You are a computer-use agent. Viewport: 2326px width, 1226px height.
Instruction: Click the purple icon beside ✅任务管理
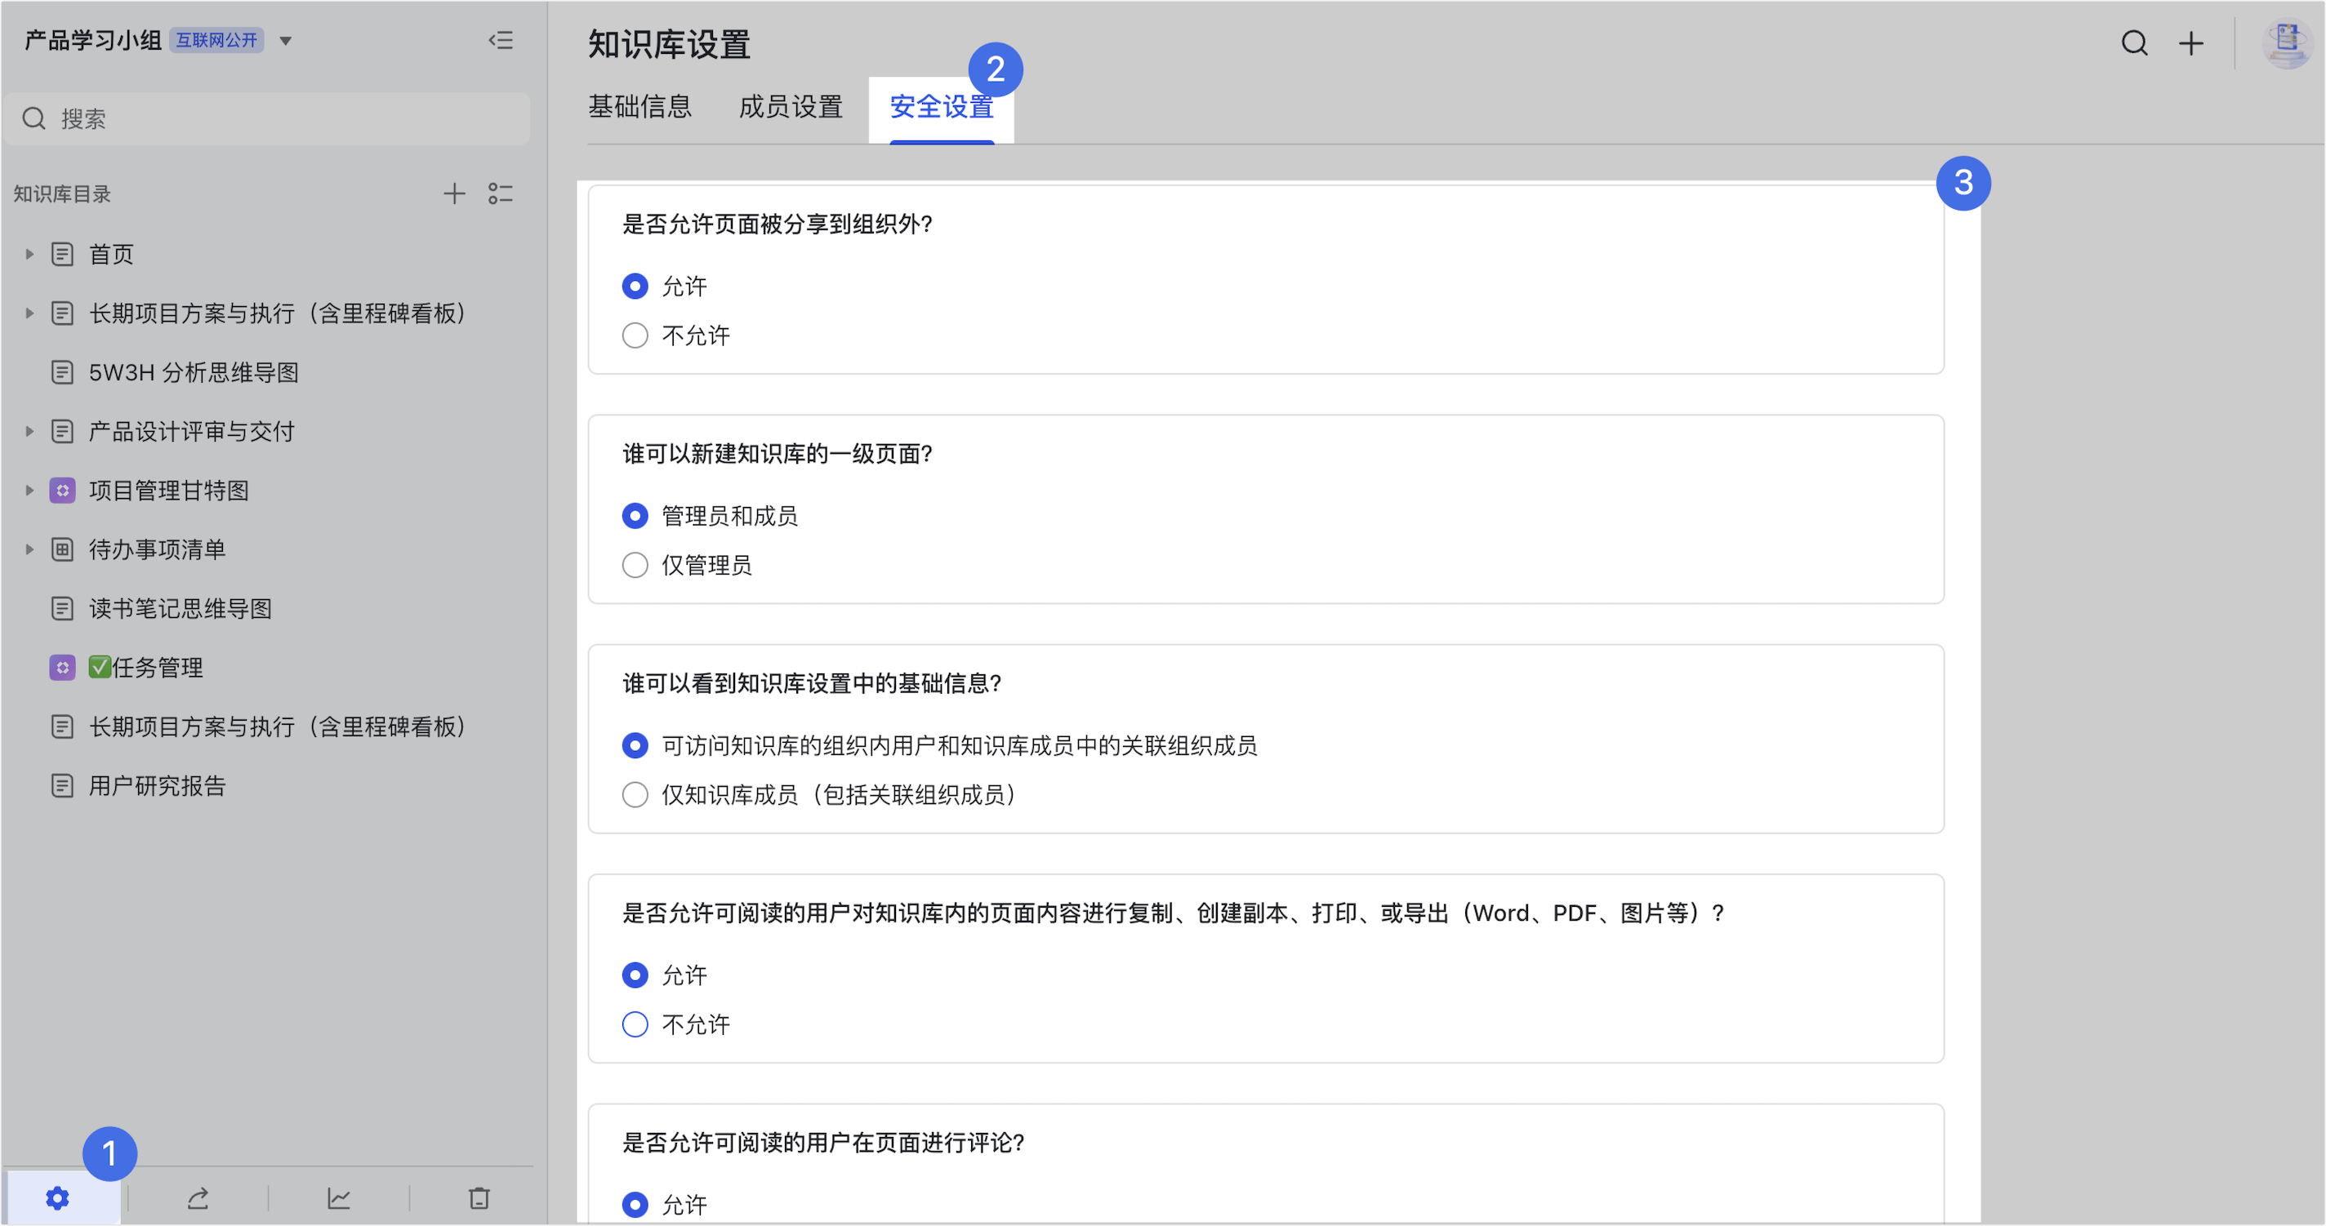62,668
